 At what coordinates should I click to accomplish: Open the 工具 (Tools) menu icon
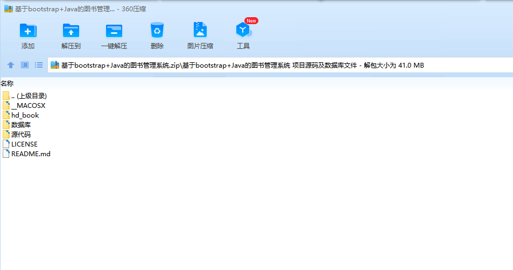point(243,30)
